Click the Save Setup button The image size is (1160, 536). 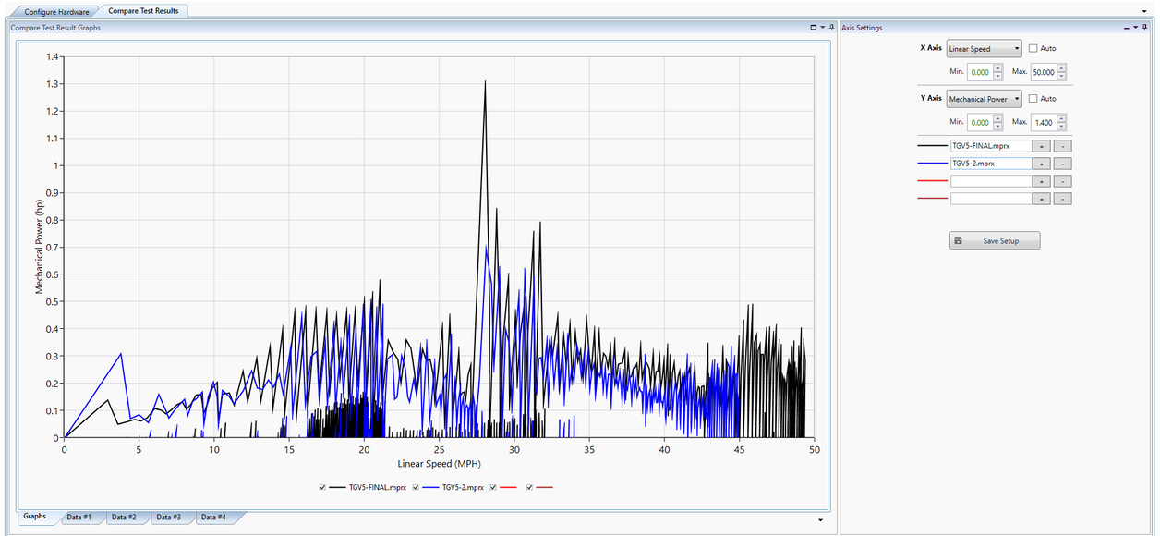pyautogui.click(x=995, y=240)
